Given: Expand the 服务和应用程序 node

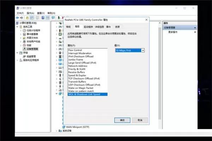Looking at the screenshot, I should (x=17, y=60).
